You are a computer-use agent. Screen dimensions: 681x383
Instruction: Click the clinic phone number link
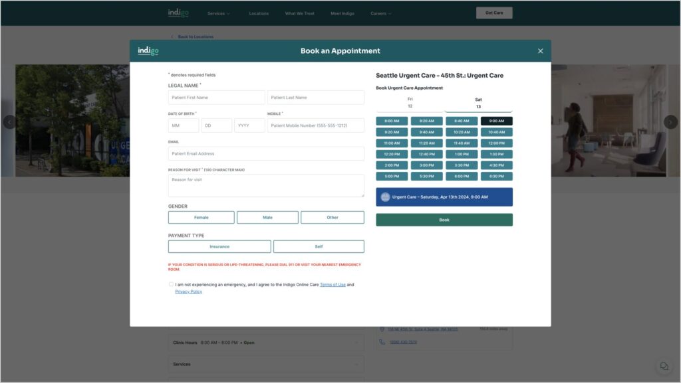[404, 342]
